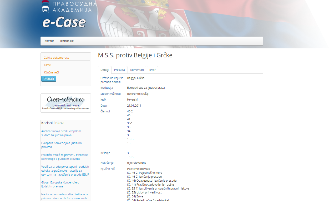Viewport: 329px width, 204px height.
Task: Select the Detalji tab
Action: pyautogui.click(x=104, y=70)
